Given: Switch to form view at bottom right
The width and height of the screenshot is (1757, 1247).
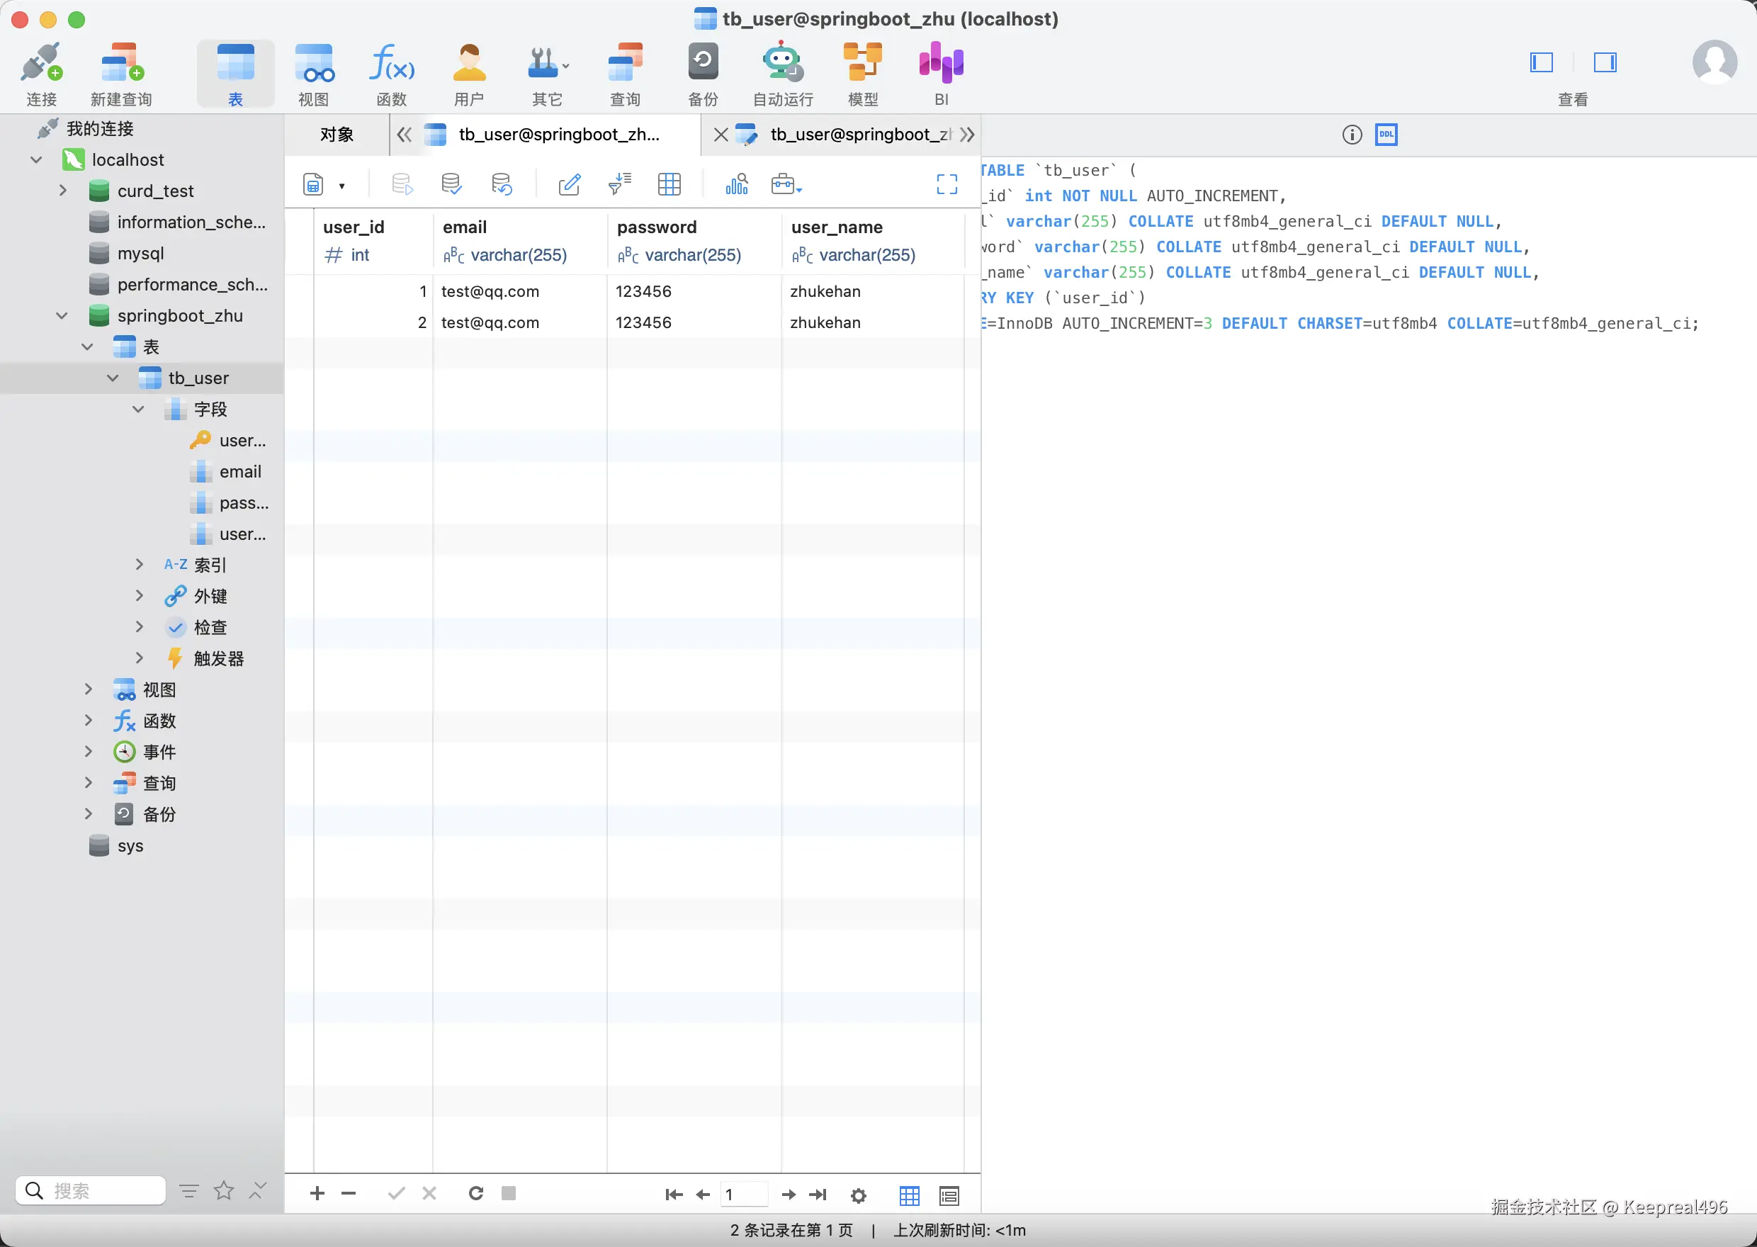Looking at the screenshot, I should 949,1195.
